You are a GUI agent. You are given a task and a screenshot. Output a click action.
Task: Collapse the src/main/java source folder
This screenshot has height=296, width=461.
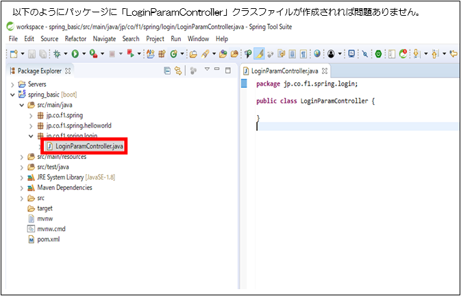[21, 105]
